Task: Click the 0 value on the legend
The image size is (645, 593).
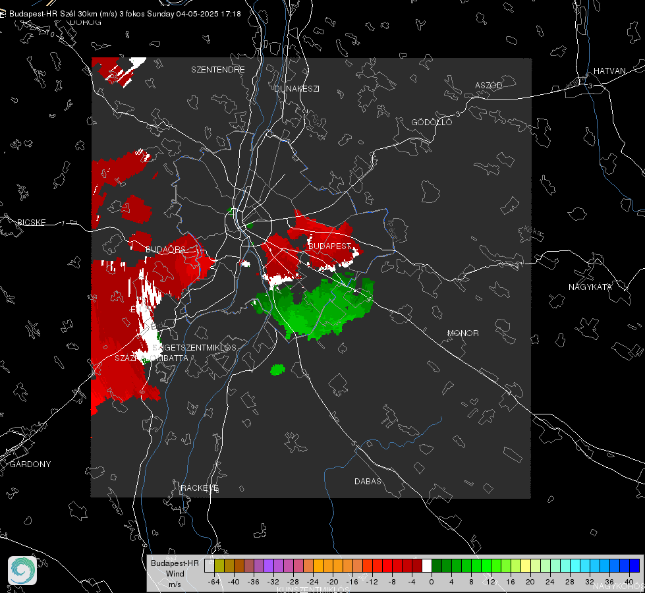Action: click(x=431, y=582)
